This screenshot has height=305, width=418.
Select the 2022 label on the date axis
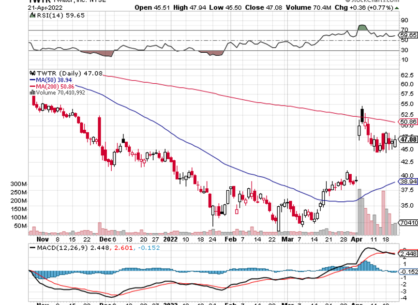pyautogui.click(x=170, y=239)
